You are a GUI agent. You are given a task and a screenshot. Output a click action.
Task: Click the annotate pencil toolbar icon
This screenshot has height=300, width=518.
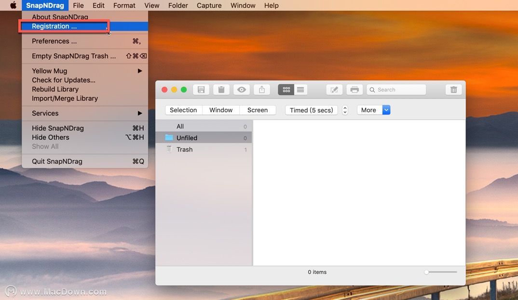[334, 90]
